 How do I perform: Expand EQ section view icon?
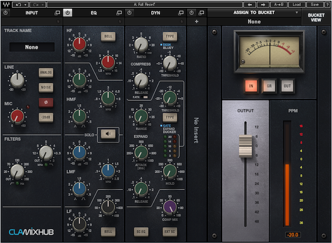[119, 13]
